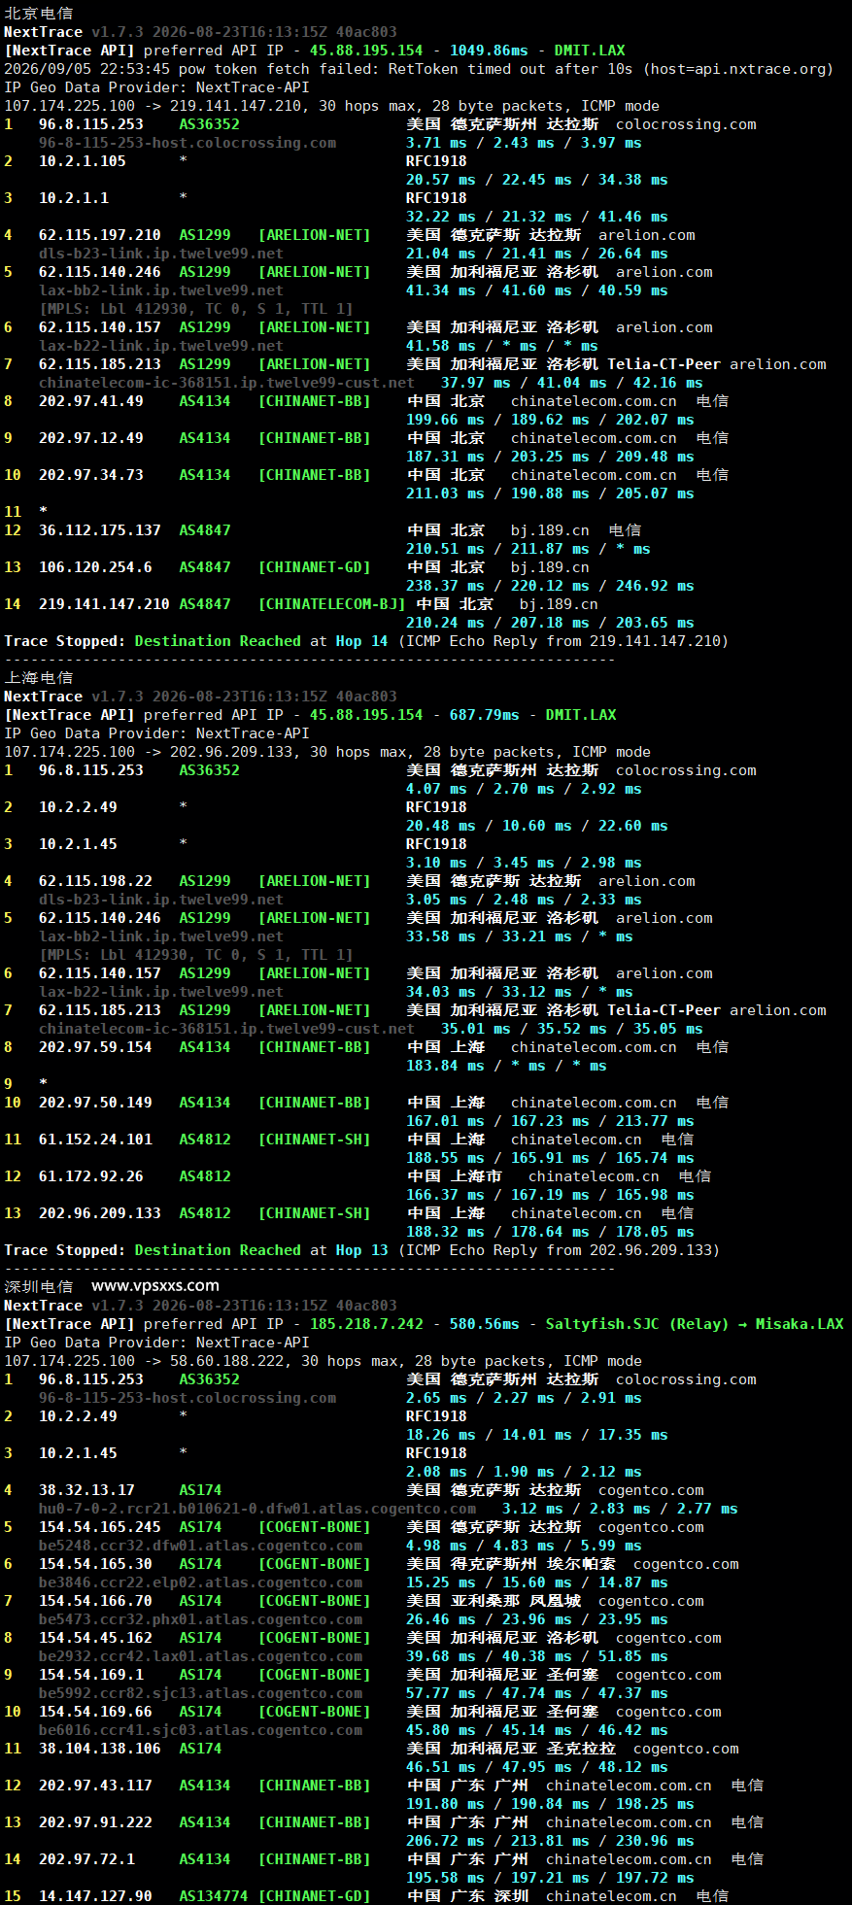The image size is (852, 1905).
Task: Click 'Destination Reached at Hop 13' status
Action: (x=261, y=1250)
